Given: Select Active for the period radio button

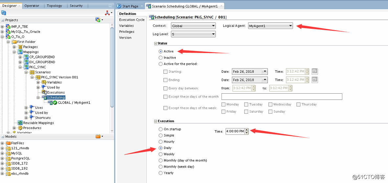Looking at the screenshot, I should coord(160,64).
